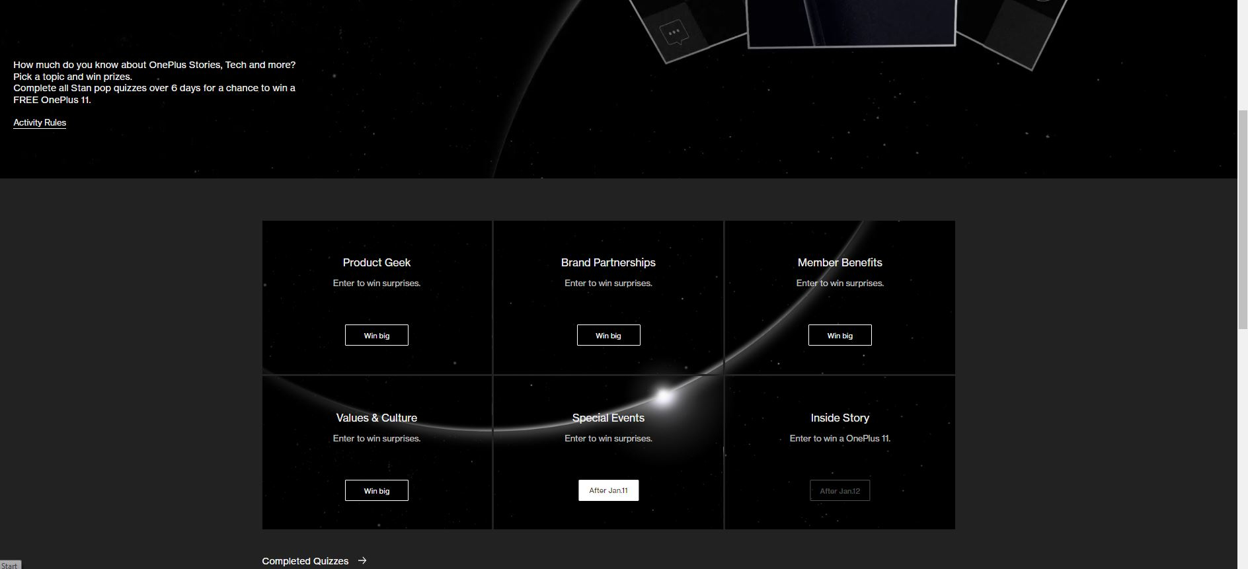Click 'Enter to win surprises.' under Product Geek

(x=377, y=283)
